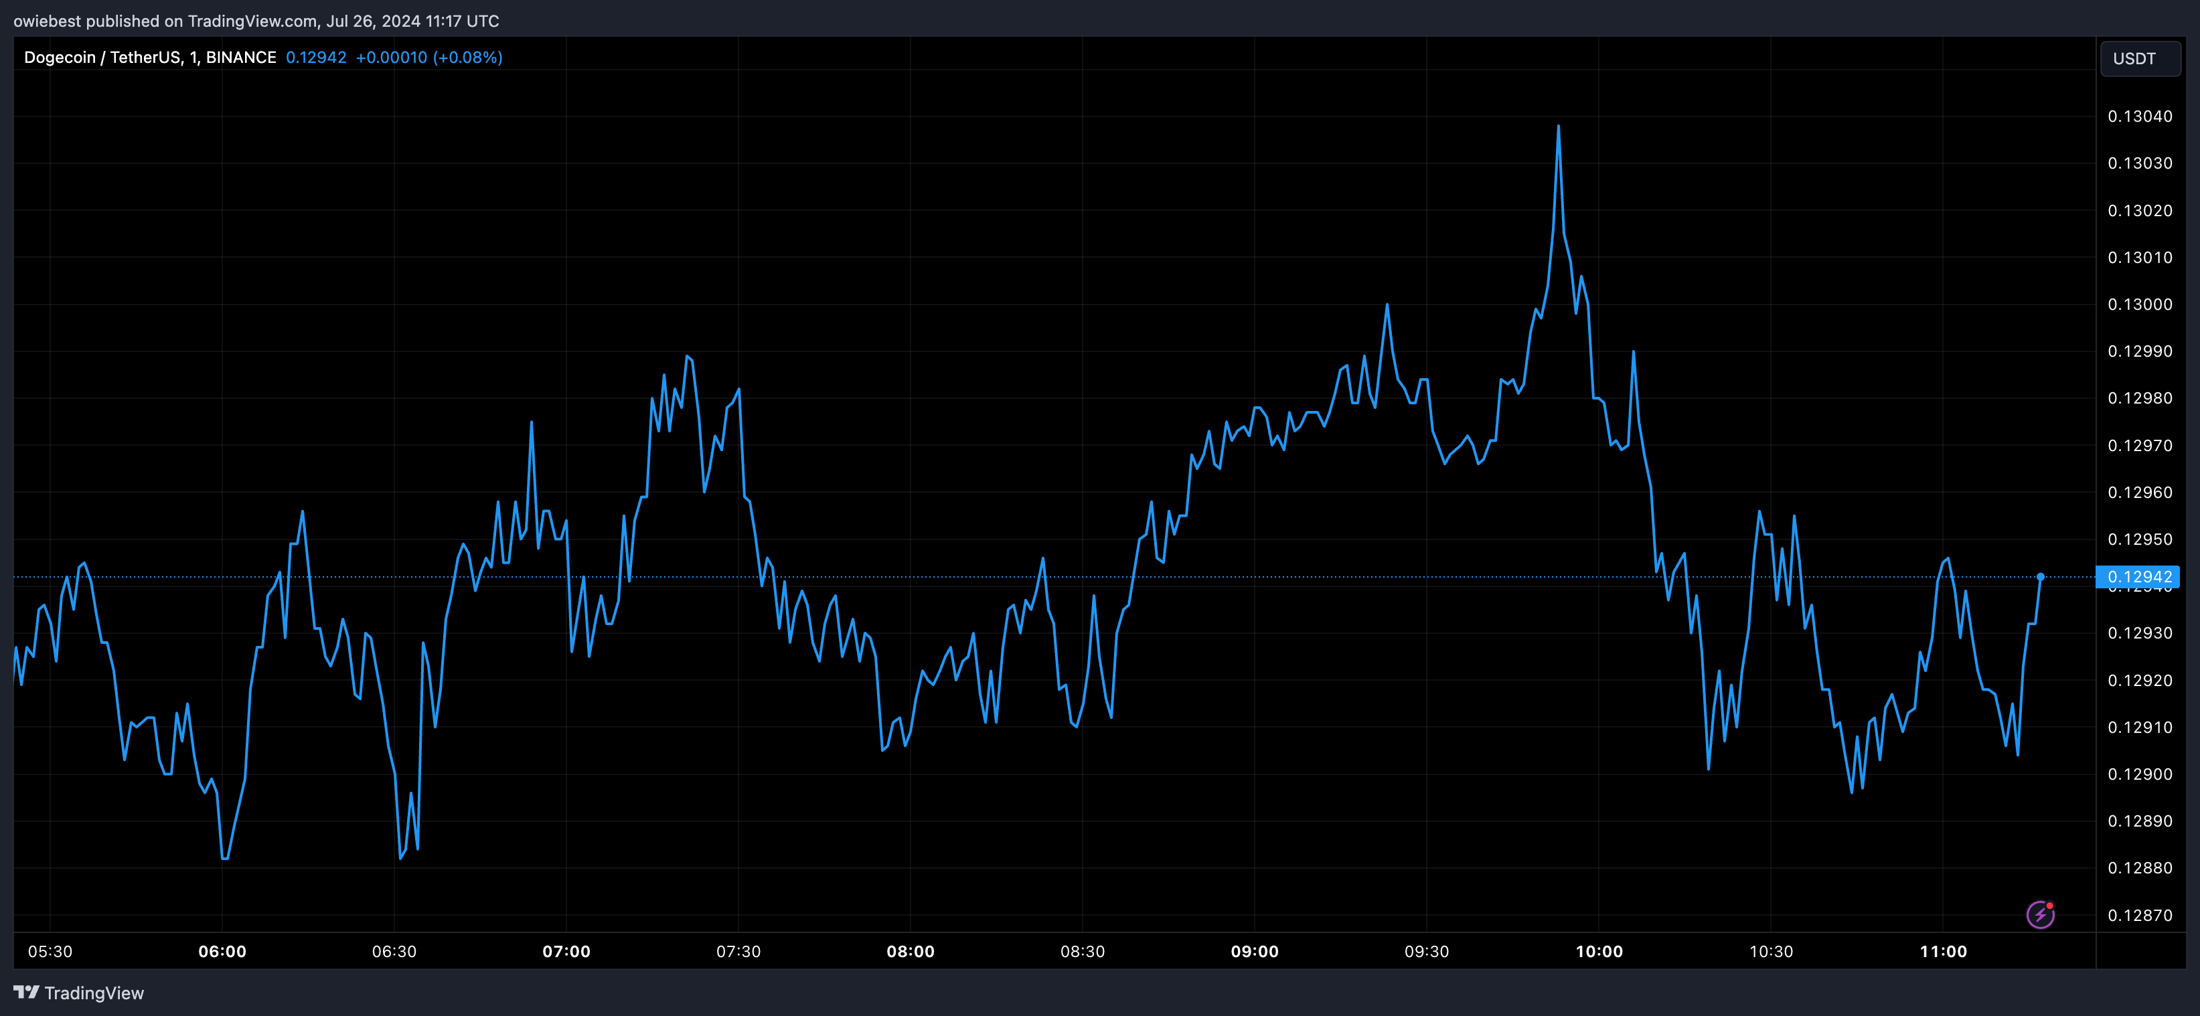Click the last price dot on line

(x=2040, y=577)
